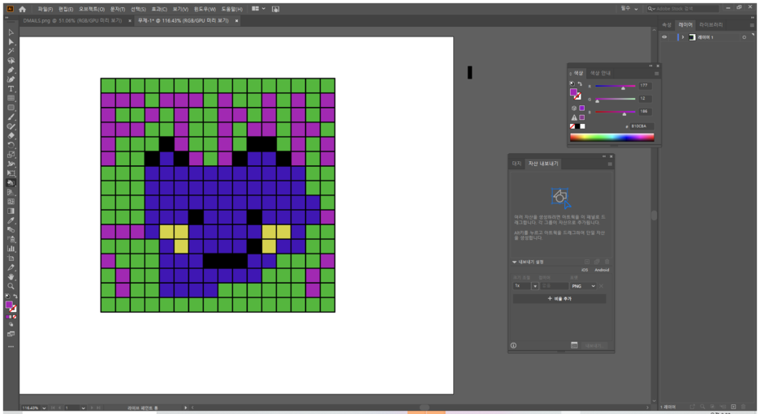The width and height of the screenshot is (760, 414).
Task: Select the Lasso tool
Action: (x=11, y=61)
